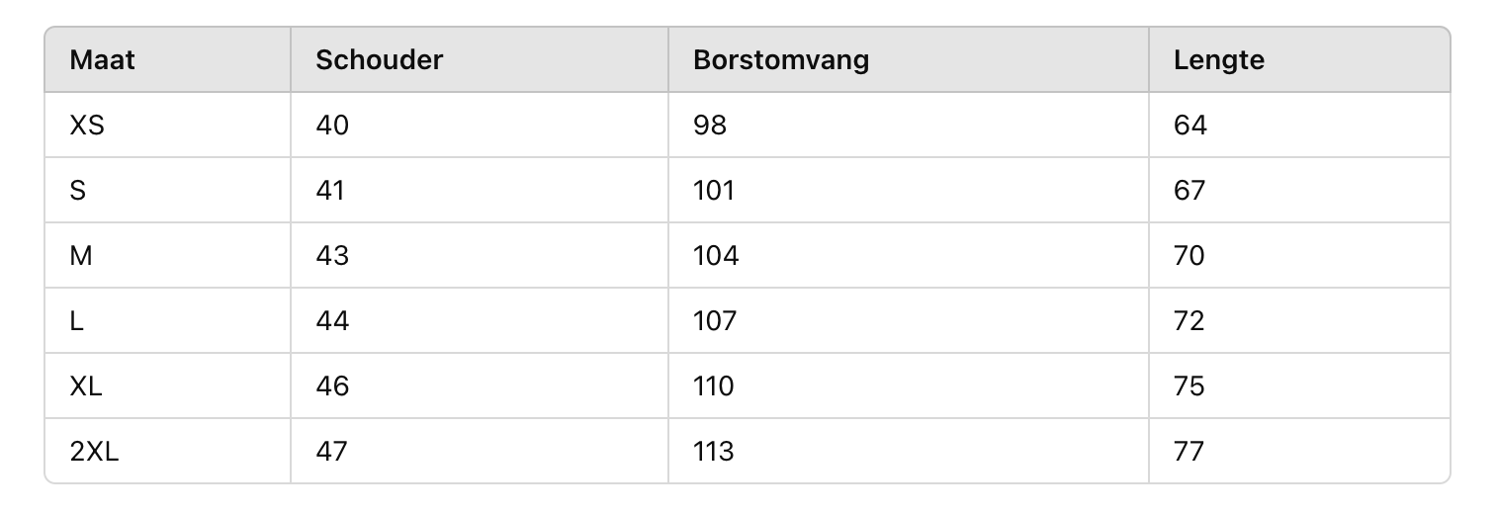Click shoulder value 40 for XS
The width and height of the screenshot is (1497, 514).
pos(332,126)
